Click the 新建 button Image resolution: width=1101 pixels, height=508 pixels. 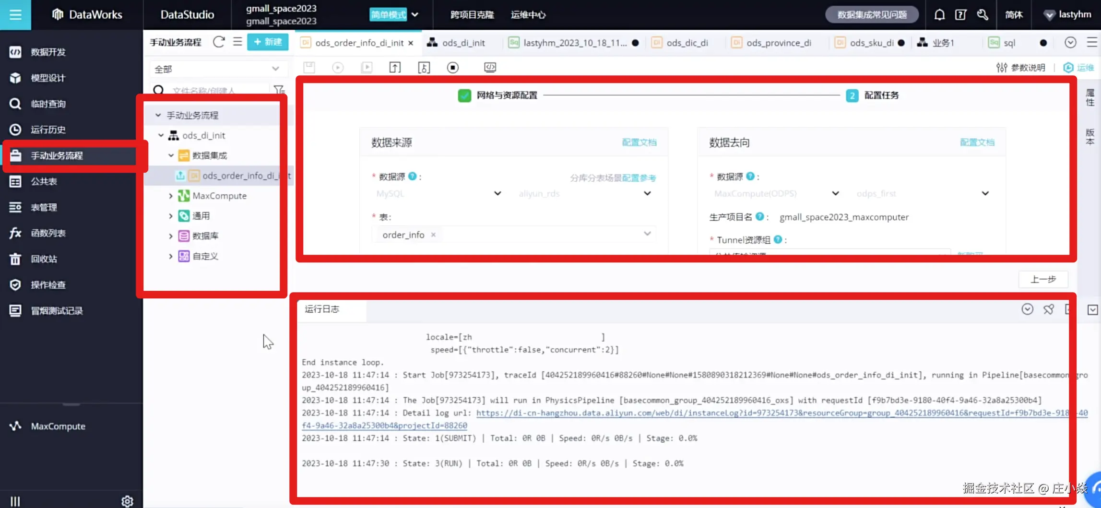pos(268,42)
